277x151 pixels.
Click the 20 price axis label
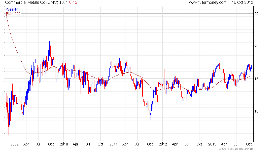(256, 46)
